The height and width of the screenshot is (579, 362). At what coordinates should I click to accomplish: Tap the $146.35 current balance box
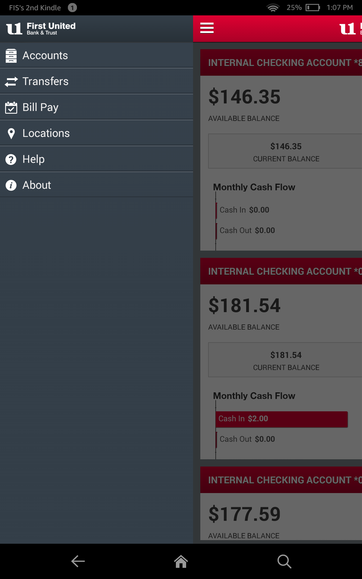click(285, 151)
